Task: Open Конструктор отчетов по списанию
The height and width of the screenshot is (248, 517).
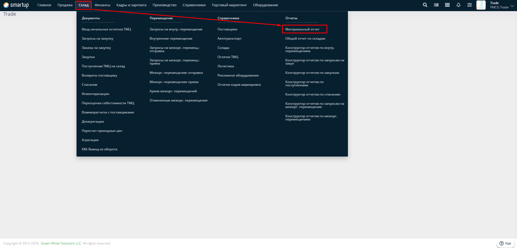Action: coord(313,94)
